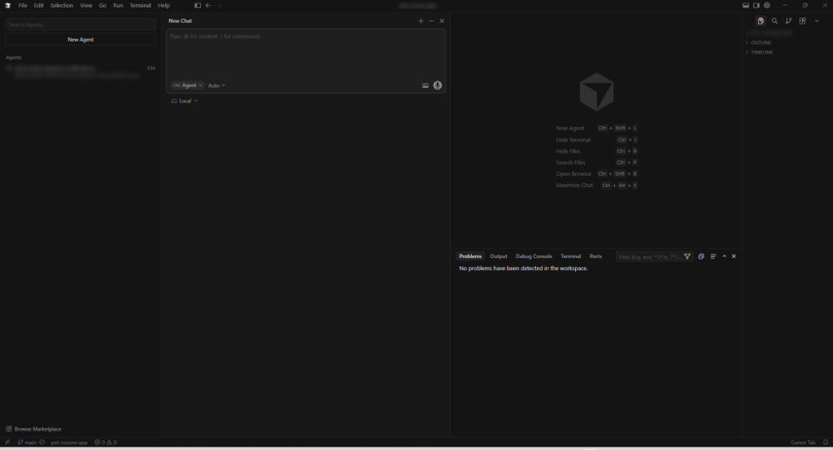Viewport: 833px width, 450px height.
Task: Click the microphone voice input icon
Action: [438, 85]
